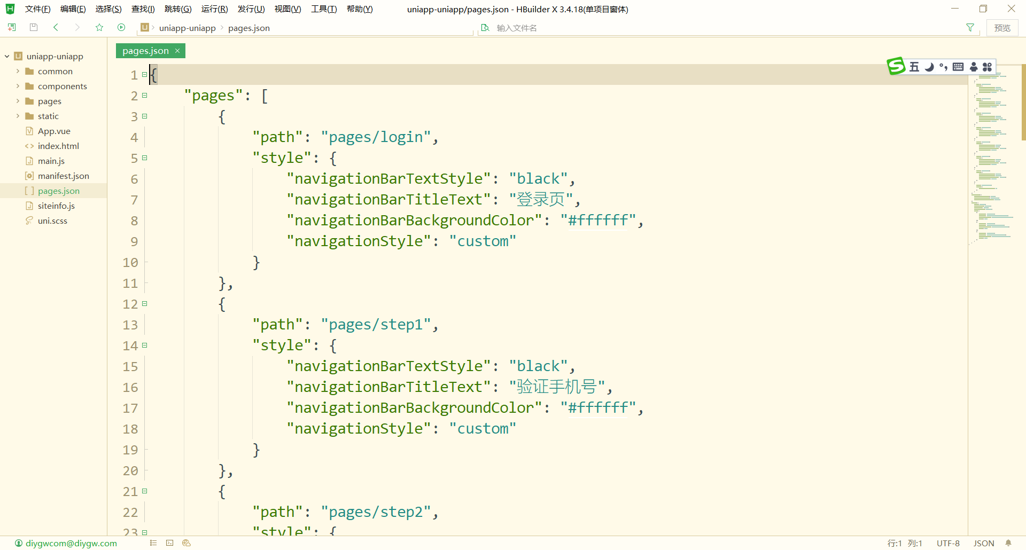Viewport: 1026px width, 550px height.
Task: Click the bookmark star icon
Action: (99, 27)
